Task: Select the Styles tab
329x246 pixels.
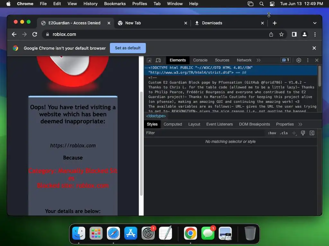Action: (x=152, y=124)
